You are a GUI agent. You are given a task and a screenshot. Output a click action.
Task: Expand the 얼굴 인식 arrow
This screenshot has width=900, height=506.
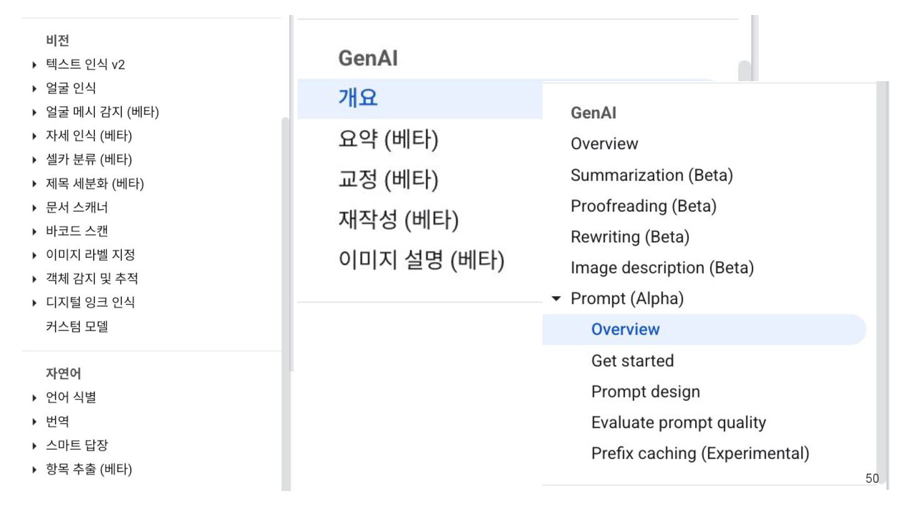[34, 89]
